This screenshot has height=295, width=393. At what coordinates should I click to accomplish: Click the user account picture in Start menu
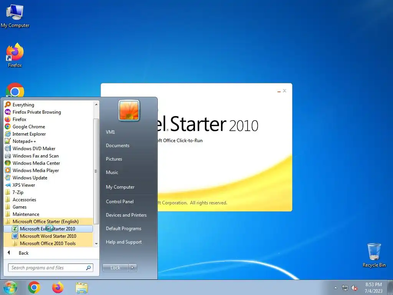point(129,110)
